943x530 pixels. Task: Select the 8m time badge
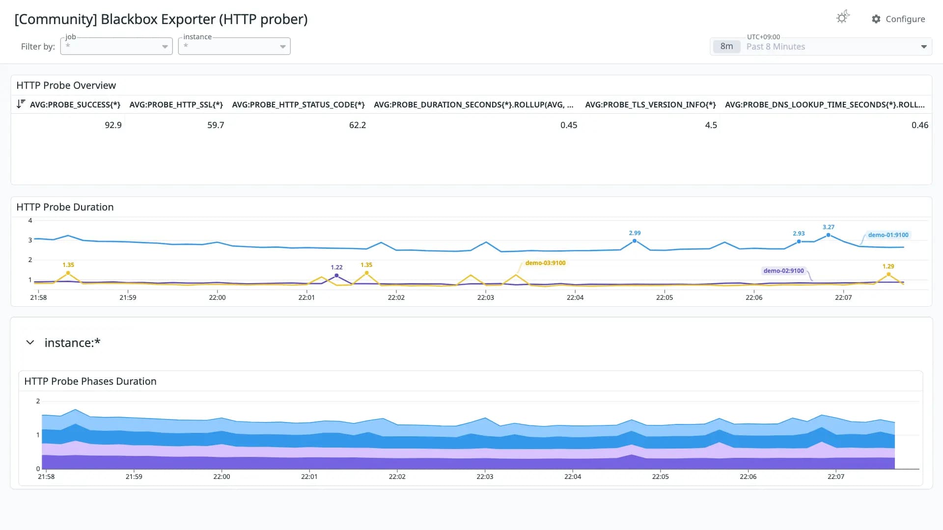pyautogui.click(x=726, y=47)
